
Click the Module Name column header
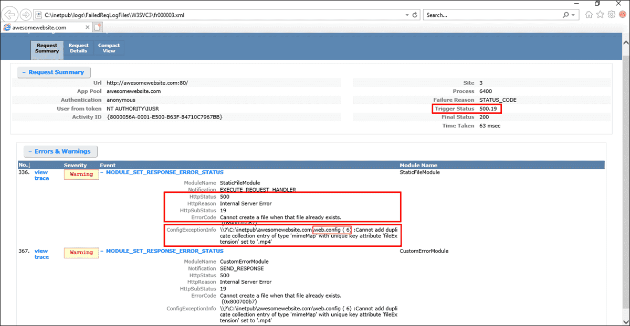(418, 165)
